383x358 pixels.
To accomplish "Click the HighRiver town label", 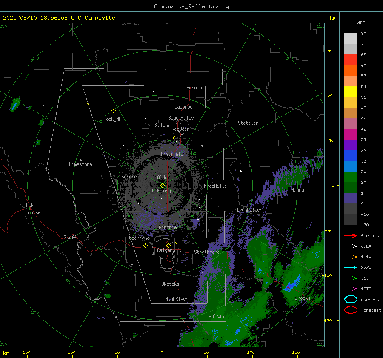I will click(x=177, y=299).
